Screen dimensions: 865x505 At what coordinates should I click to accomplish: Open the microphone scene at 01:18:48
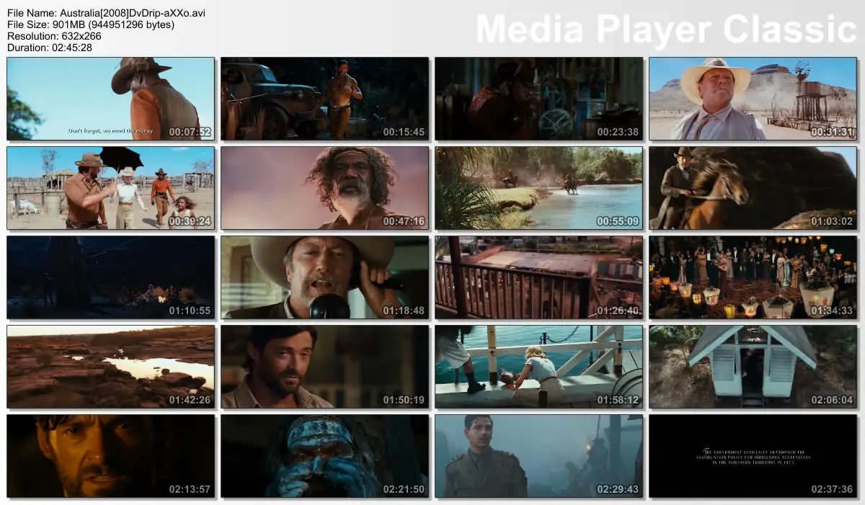[324, 277]
